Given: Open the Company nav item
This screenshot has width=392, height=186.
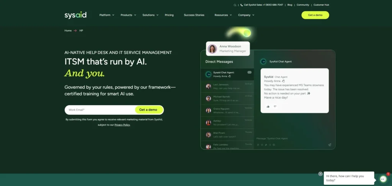Looking at the screenshot, I should tap(244, 15).
